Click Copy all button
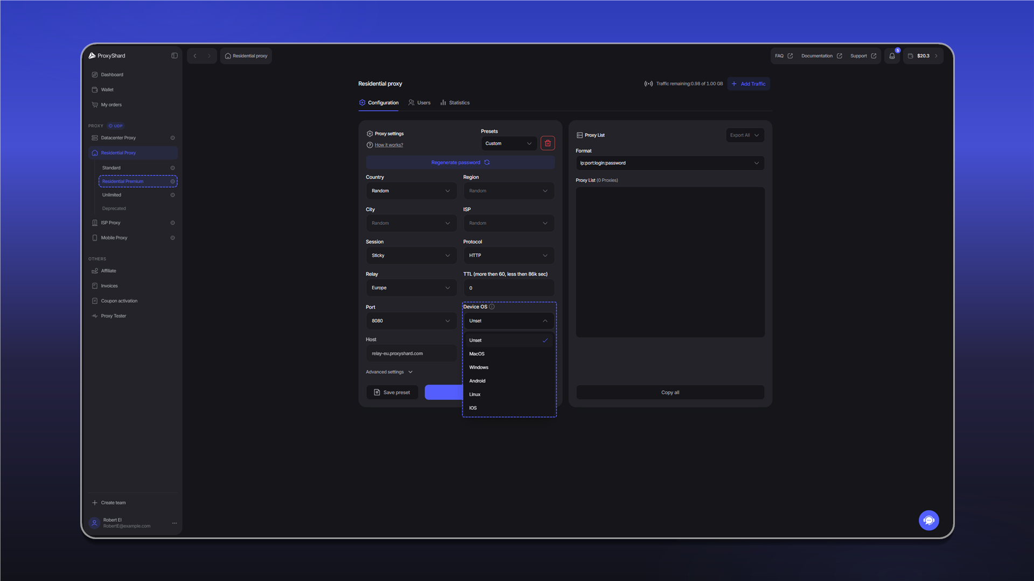This screenshot has width=1034, height=581. click(670, 393)
